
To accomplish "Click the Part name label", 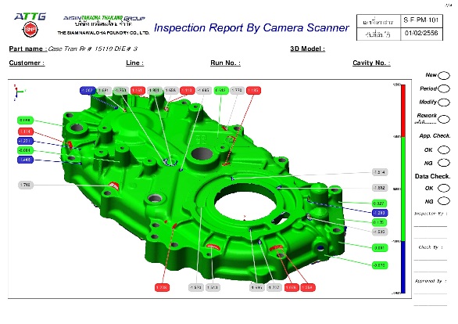I will (28, 49).
